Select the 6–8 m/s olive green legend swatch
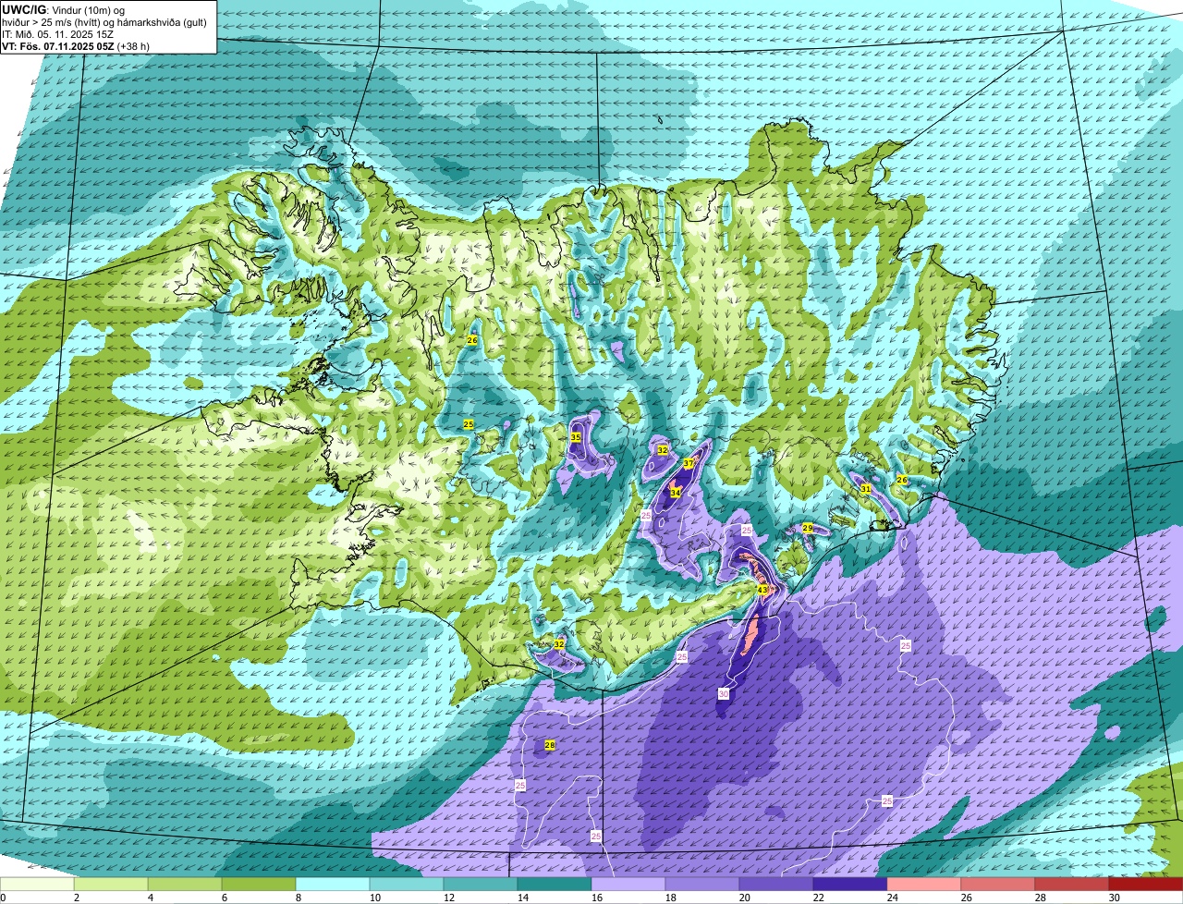Screen dimensions: 1183x904 (259, 885)
